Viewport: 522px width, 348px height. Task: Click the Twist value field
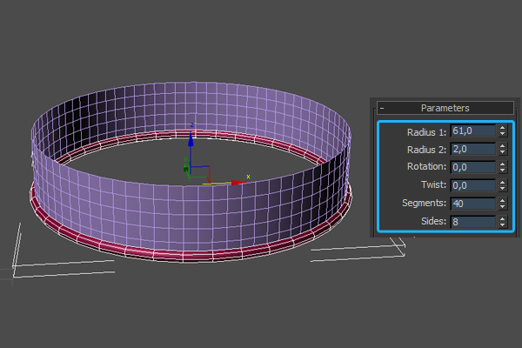coord(472,185)
